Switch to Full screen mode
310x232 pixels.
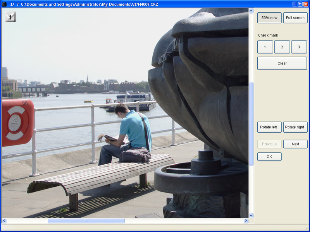pos(295,18)
